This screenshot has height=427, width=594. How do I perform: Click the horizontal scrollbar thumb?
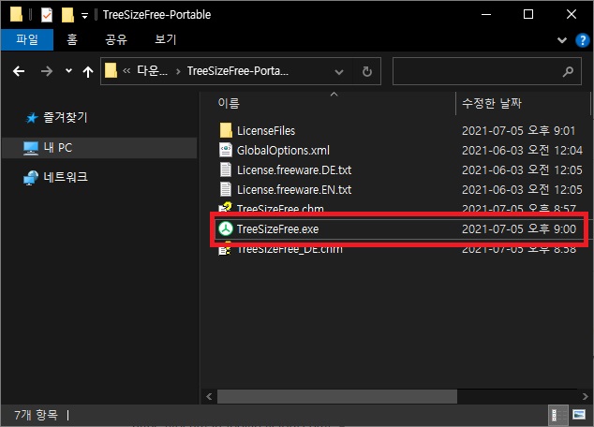336,396
